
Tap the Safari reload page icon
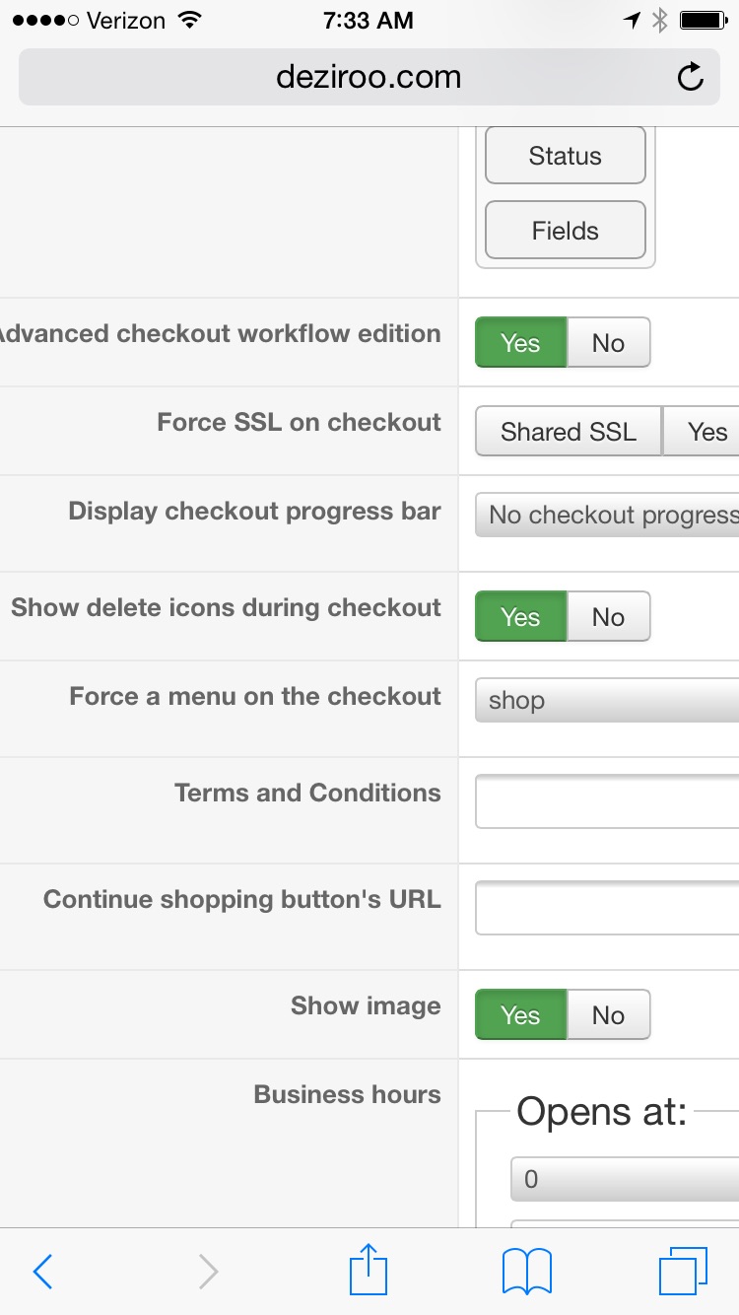tap(691, 77)
